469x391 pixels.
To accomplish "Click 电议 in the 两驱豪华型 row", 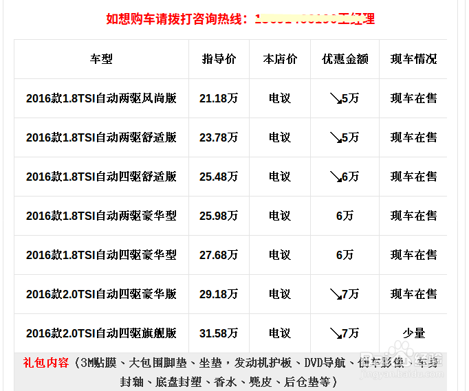I will coord(280,216).
